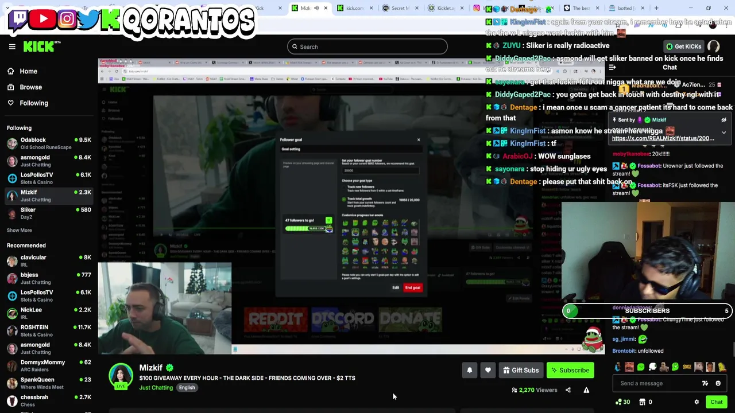Viewport: 735px width, 413px height.
Task: Open bbjess recommended channel
Action: tap(49, 278)
